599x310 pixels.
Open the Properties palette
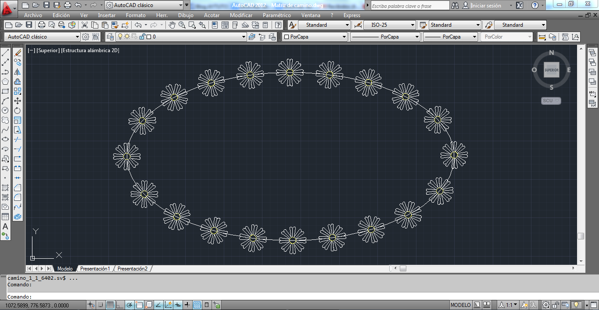(x=215, y=25)
